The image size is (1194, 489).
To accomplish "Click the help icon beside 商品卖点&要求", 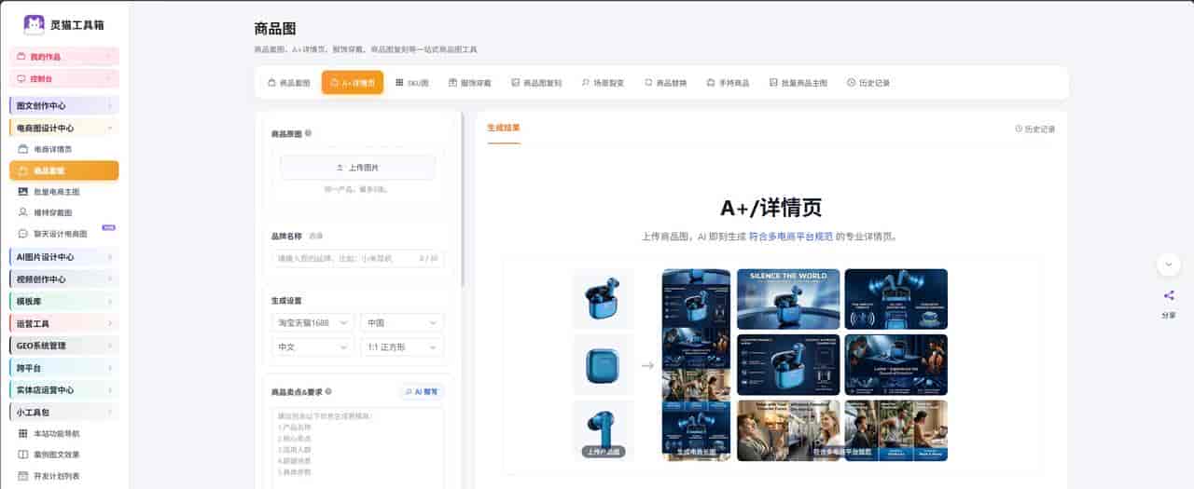I will click(328, 392).
